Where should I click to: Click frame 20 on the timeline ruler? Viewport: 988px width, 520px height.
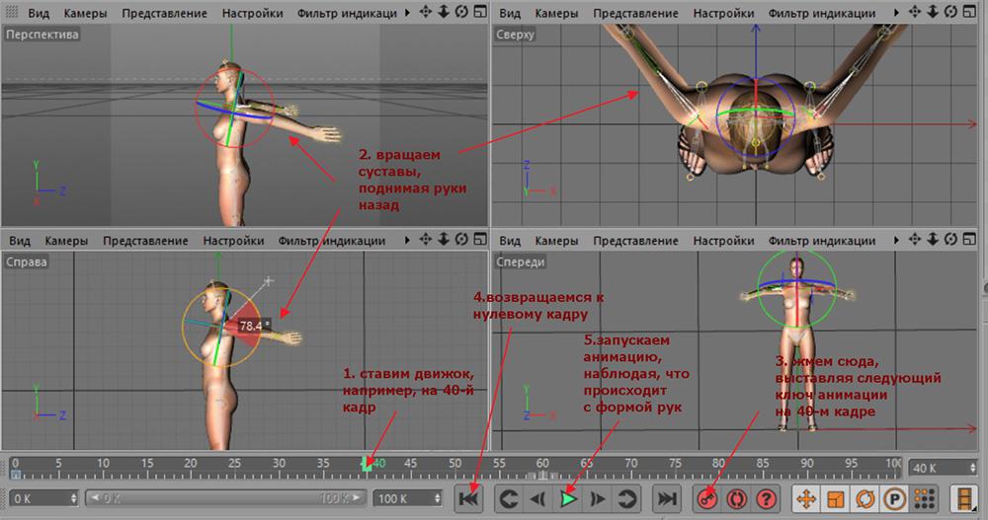tap(191, 464)
